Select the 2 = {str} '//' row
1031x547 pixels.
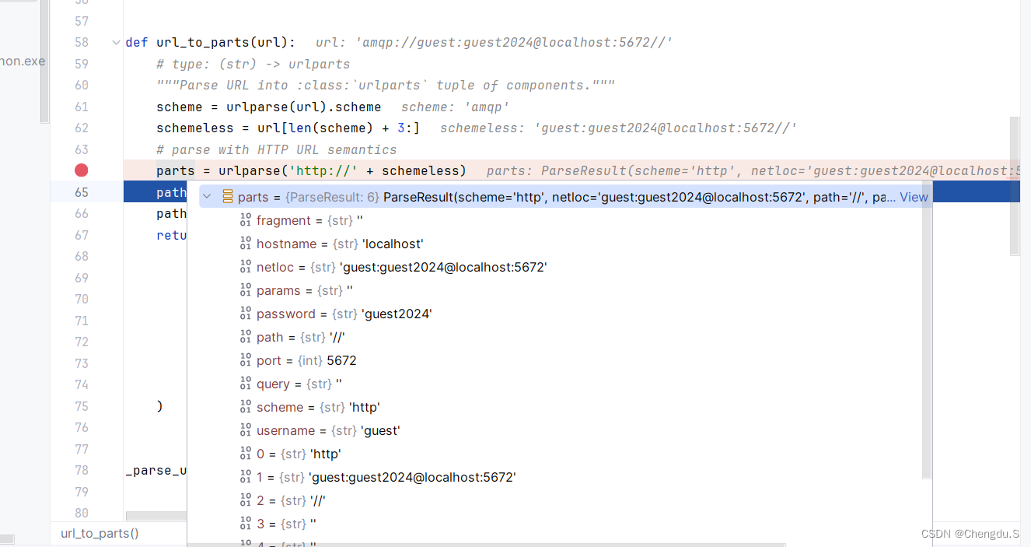561,500
